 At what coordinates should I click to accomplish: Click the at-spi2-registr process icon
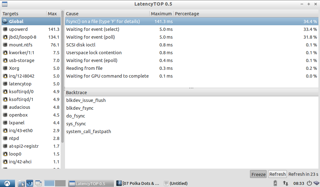5,146
